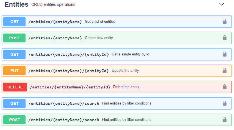Click lock icon on Create new entity row

[x=225, y=38]
